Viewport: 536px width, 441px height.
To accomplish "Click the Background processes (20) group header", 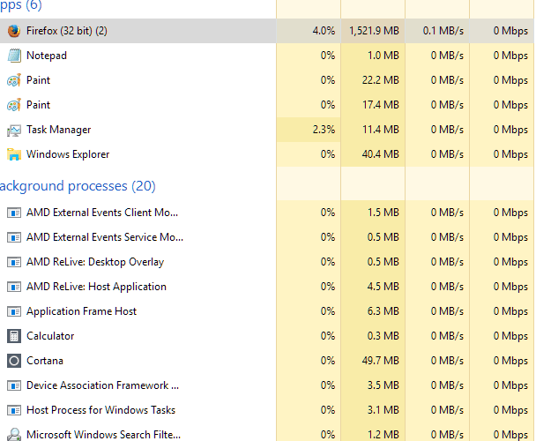I will [78, 186].
